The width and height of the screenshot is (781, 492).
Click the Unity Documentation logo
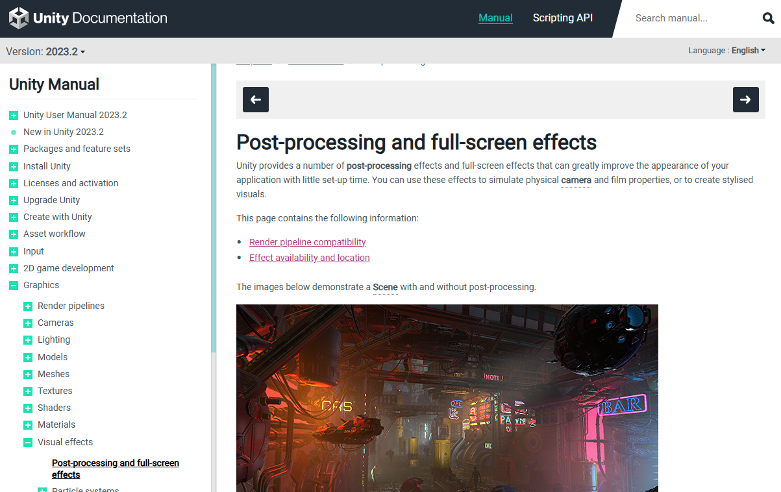(88, 18)
